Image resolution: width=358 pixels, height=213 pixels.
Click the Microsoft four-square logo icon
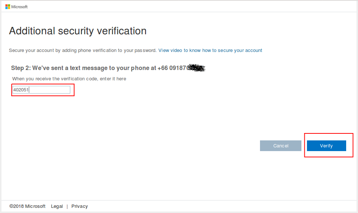[7, 7]
